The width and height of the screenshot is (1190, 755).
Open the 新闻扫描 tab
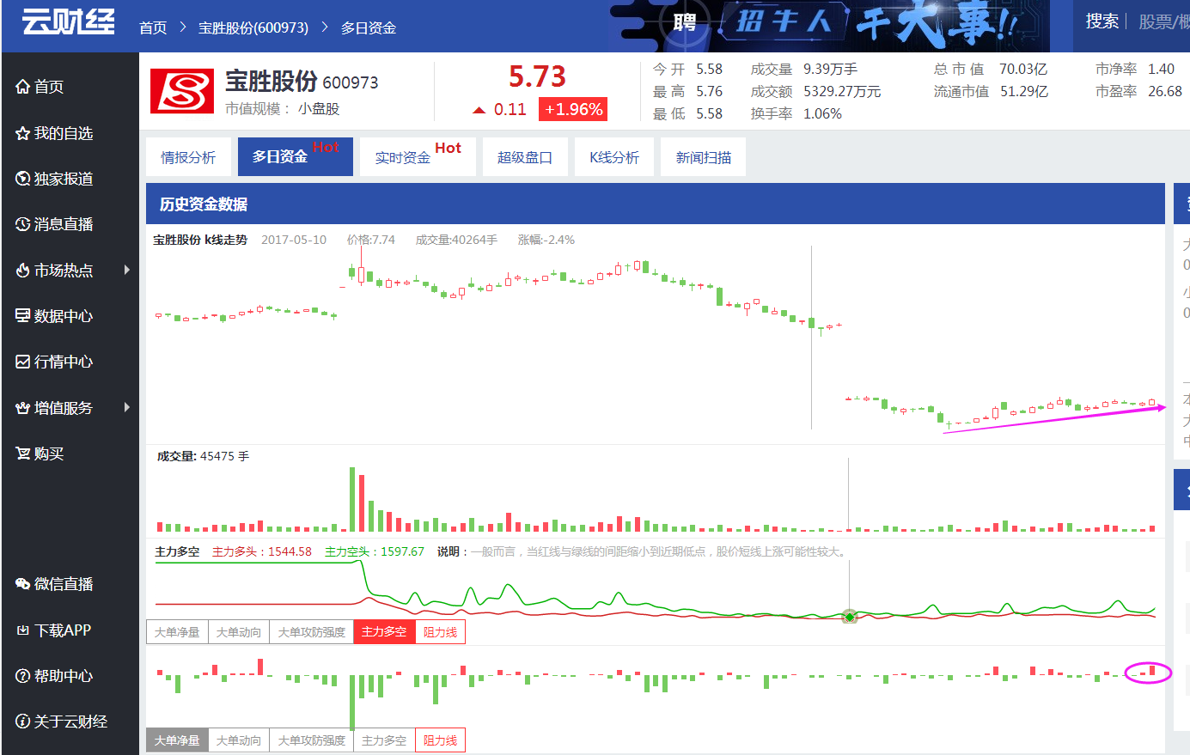point(703,157)
